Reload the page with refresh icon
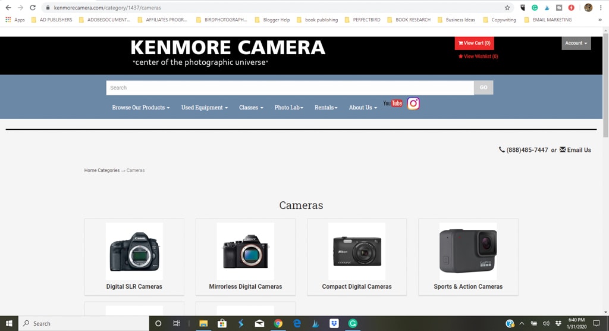Screen dimensions: 609x331 (33, 7)
